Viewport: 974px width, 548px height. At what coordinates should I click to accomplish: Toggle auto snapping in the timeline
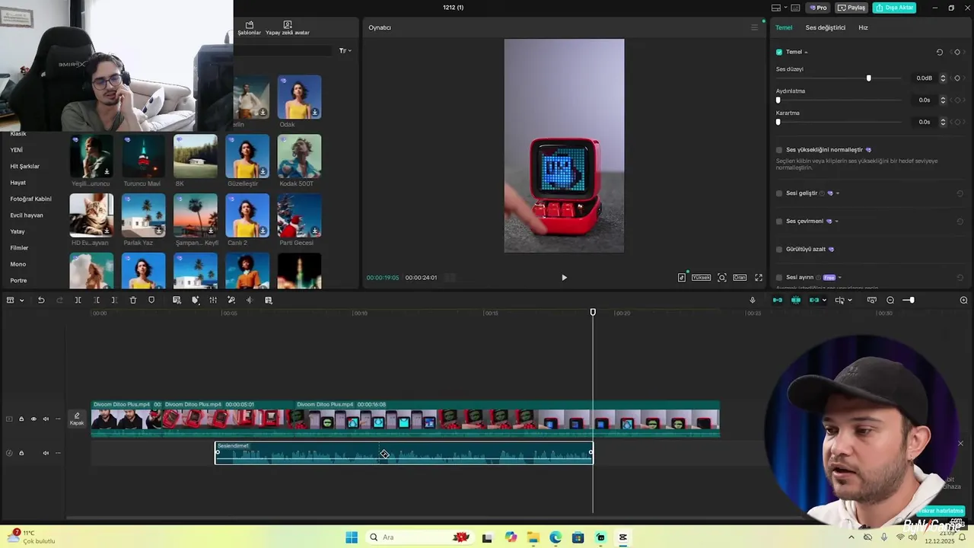click(x=796, y=301)
